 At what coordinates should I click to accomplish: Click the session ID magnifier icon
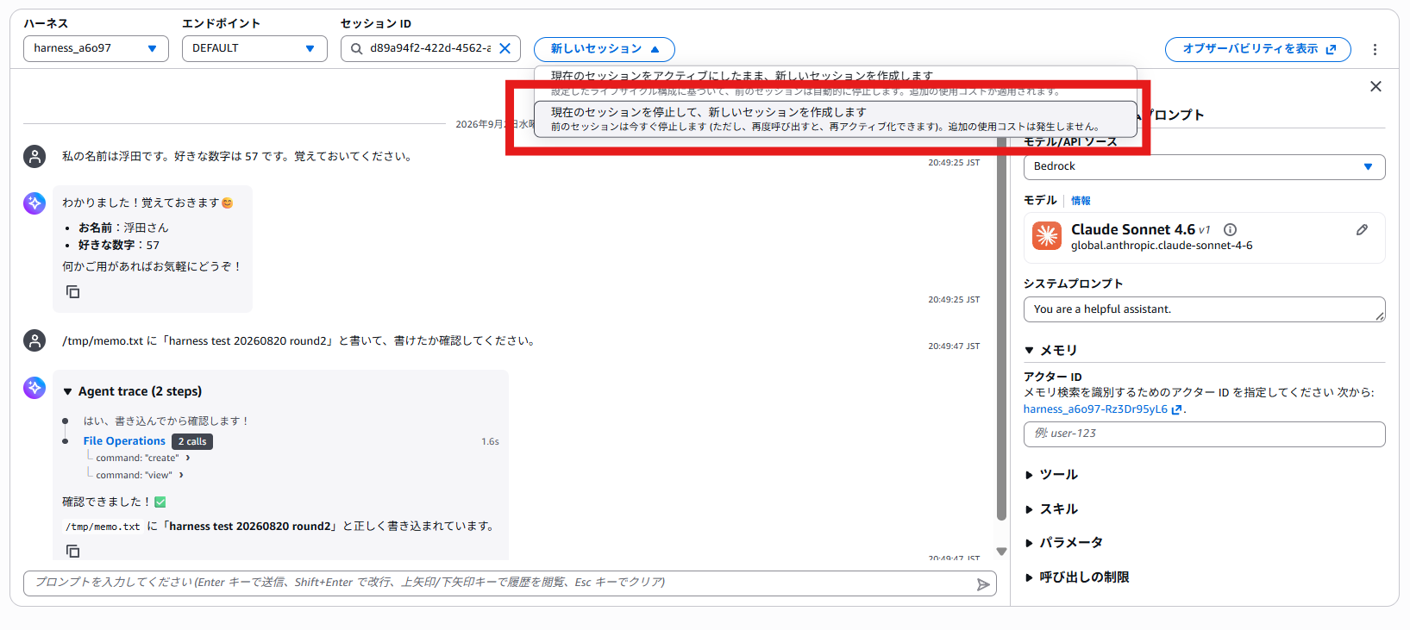356,48
